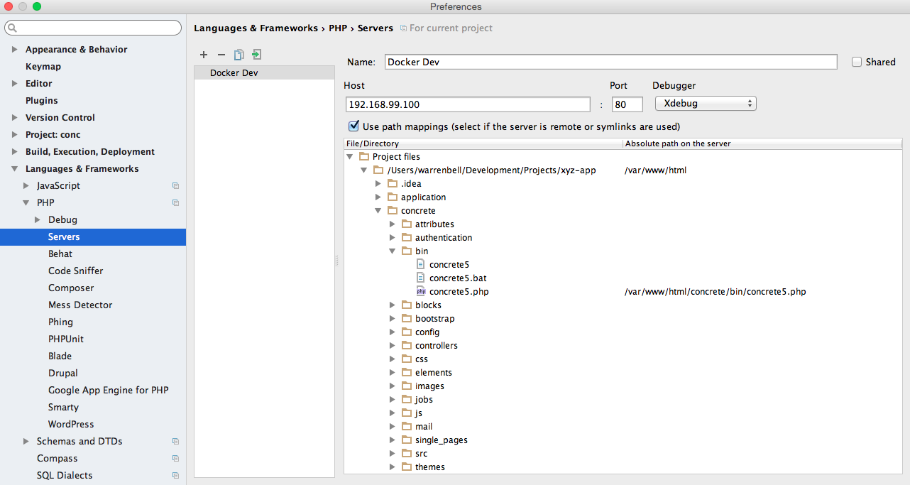Screen dimensions: 910x485
Task: Select the controllers folder row
Action: click(x=437, y=346)
